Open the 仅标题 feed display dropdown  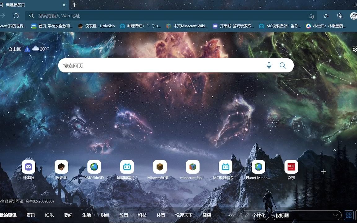[x=305, y=215]
